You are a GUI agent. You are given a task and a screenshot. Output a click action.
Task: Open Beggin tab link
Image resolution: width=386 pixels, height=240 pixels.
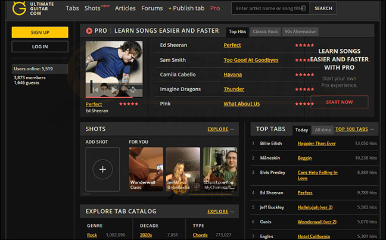click(304, 158)
